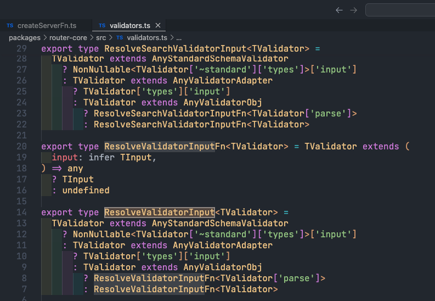Click AnyValidatorAdapter on line 26

(223, 81)
